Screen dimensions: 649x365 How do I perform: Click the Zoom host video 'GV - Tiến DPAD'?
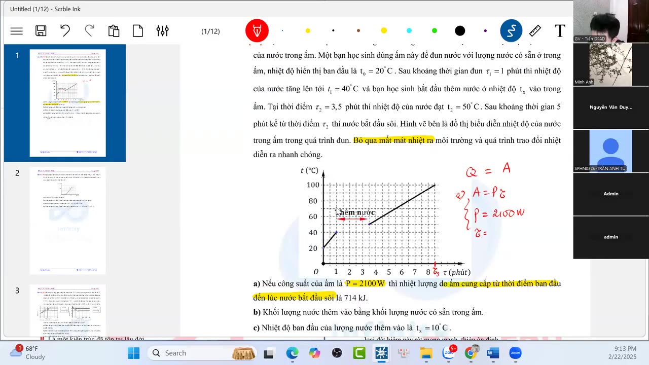611,21
